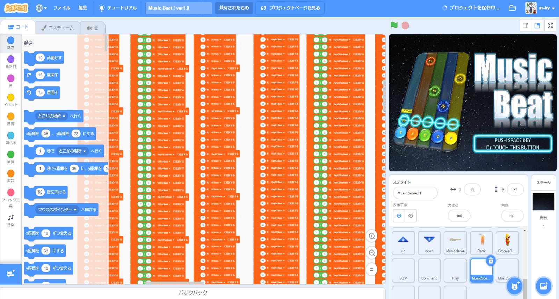Select the up sprite
559x299 pixels.
coord(403,243)
